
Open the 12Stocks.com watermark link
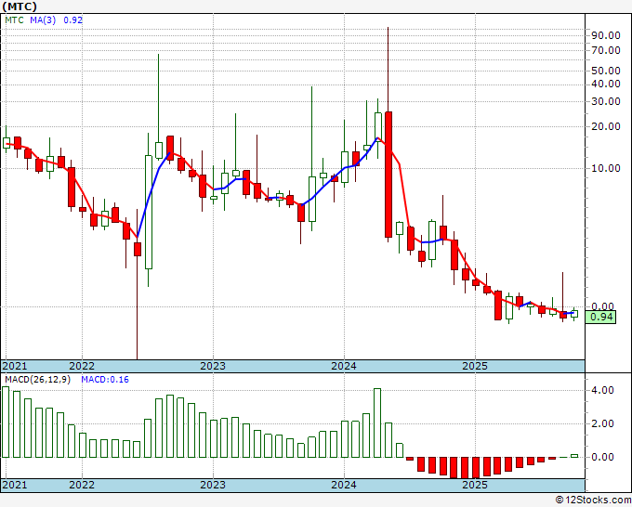(x=593, y=500)
